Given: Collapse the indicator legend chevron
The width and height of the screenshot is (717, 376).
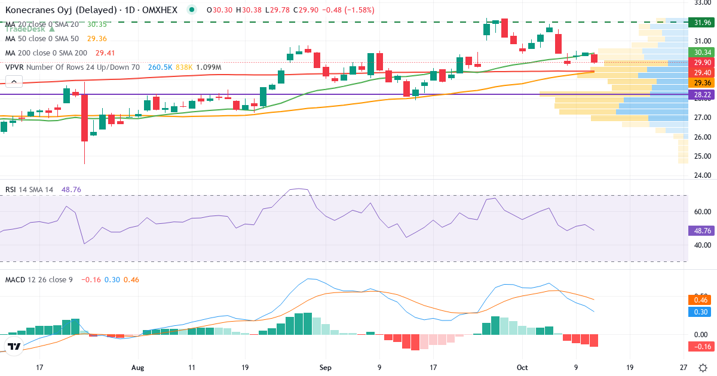Looking at the screenshot, I should (x=14, y=82).
